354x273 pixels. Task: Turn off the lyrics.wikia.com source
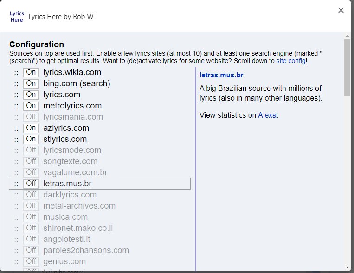tap(31, 72)
